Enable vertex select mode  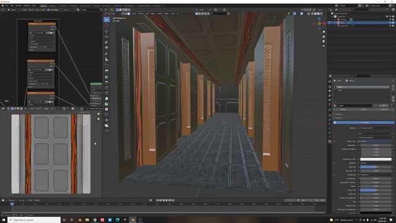click(x=124, y=14)
